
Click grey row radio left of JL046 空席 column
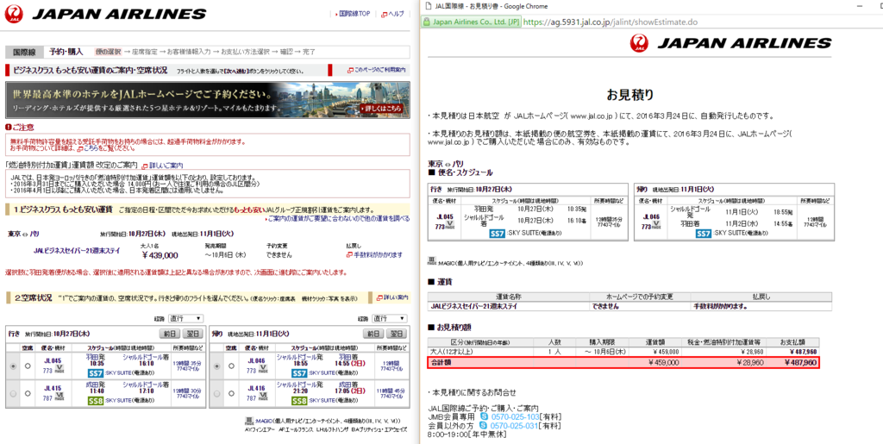pos(217,366)
